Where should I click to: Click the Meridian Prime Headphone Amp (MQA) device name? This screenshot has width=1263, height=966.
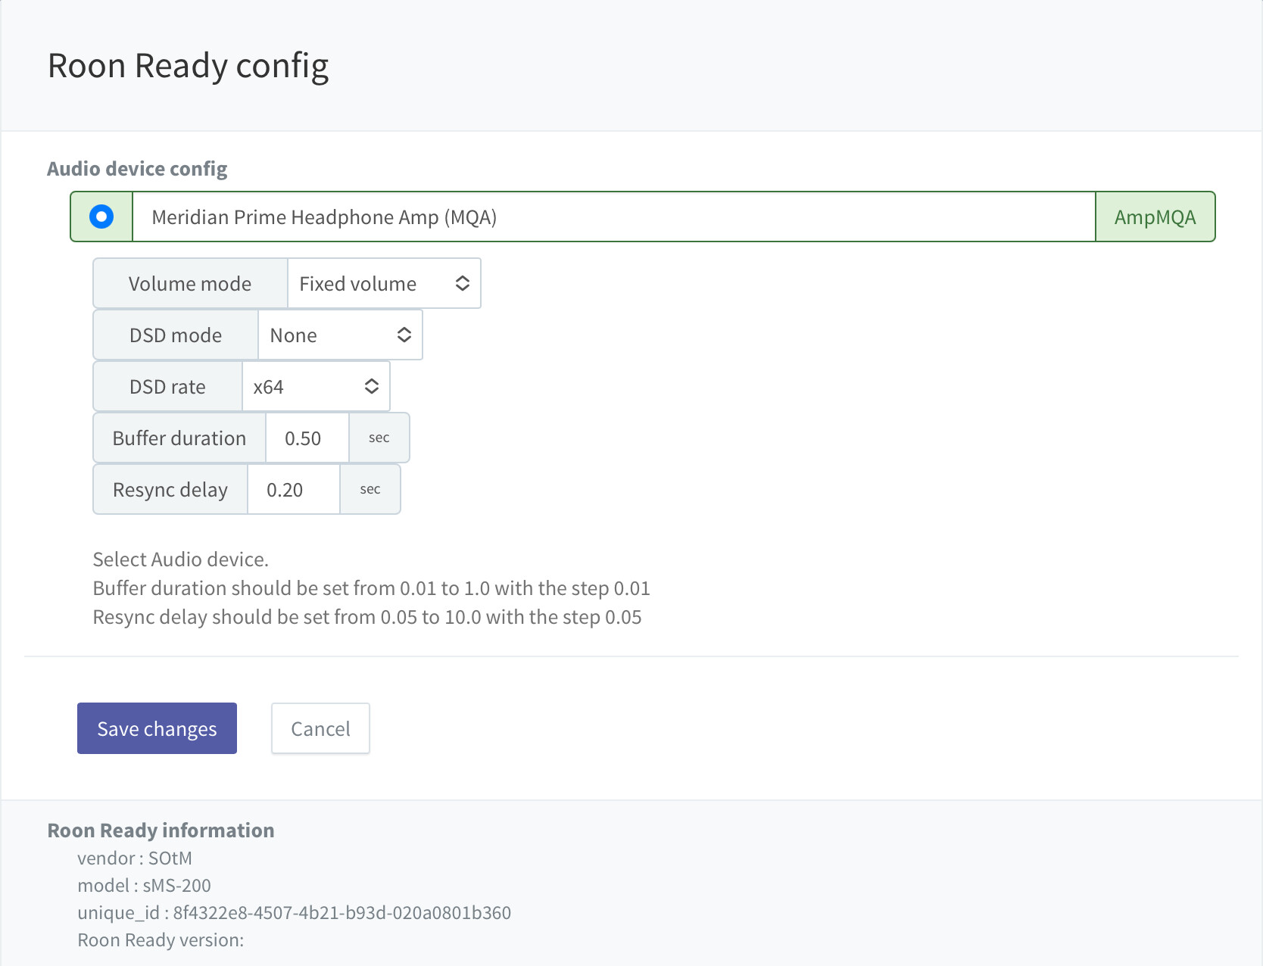(x=324, y=217)
